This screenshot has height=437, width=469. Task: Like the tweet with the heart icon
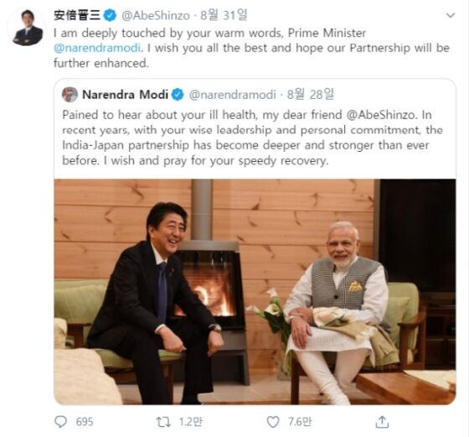point(273,422)
